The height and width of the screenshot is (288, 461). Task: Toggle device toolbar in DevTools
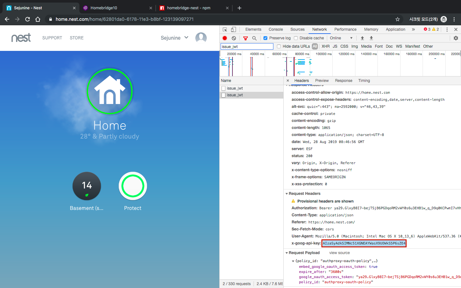[x=234, y=29]
